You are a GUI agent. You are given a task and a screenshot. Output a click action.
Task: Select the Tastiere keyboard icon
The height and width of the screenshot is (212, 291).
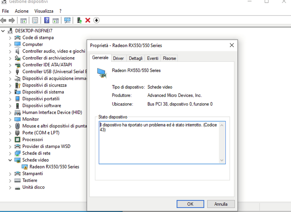coord(18,180)
